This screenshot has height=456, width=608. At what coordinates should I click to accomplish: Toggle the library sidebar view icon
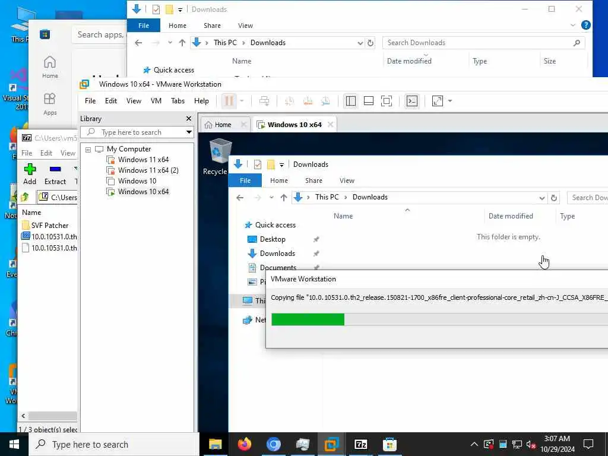pyautogui.click(x=350, y=101)
